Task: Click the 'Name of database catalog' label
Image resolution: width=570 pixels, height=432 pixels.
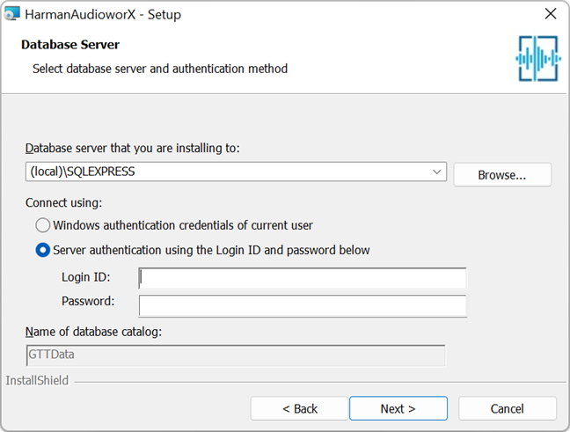Action: pyautogui.click(x=93, y=332)
